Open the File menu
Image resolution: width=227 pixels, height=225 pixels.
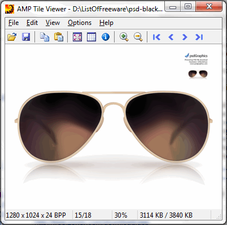click(14, 23)
